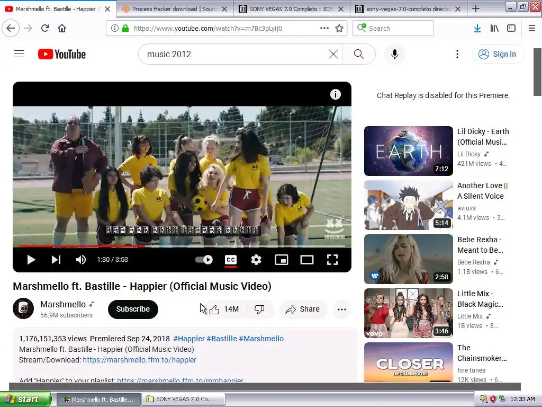Mute the video volume
The width and height of the screenshot is (542, 407).
(x=81, y=260)
